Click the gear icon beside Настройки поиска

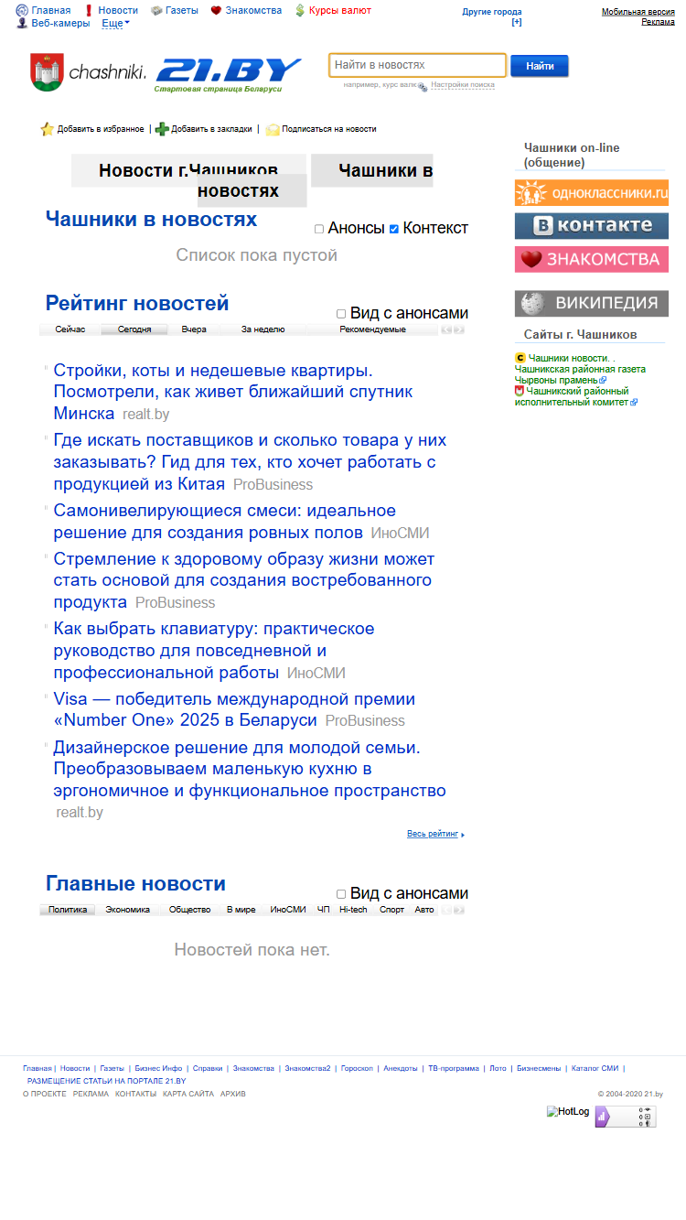423,86
